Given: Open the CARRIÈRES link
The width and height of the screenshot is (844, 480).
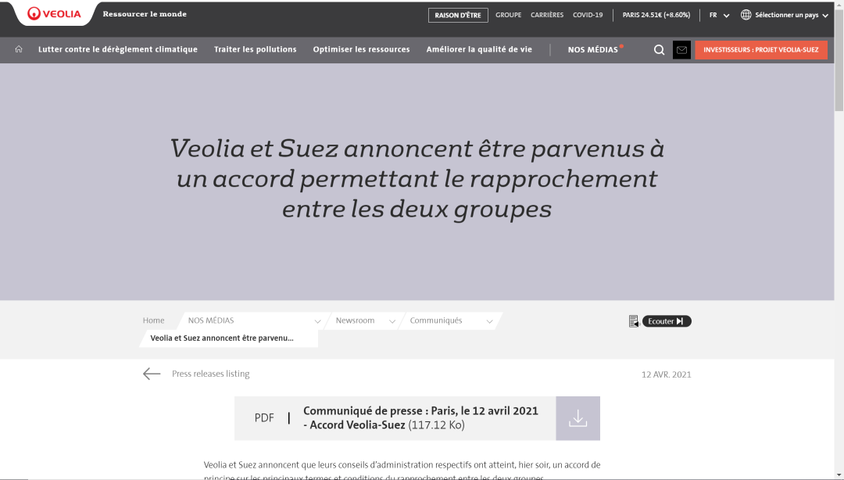Looking at the screenshot, I should 547,15.
